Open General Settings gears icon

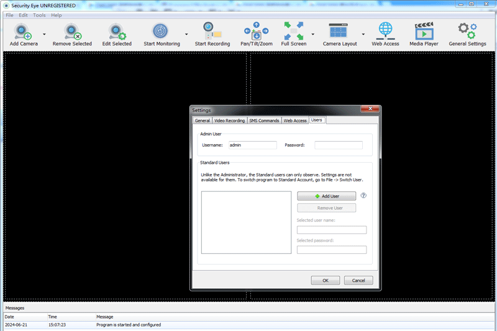[x=467, y=30]
